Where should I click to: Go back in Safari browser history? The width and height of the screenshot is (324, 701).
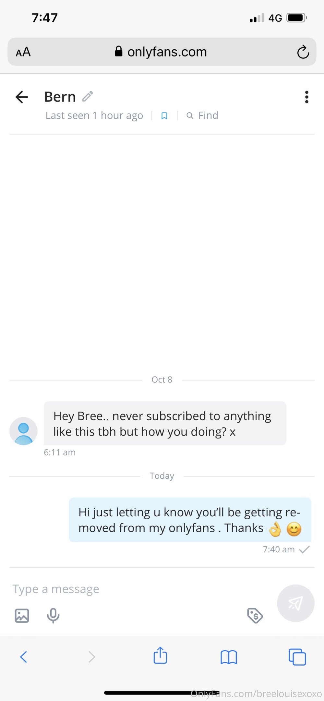tap(24, 657)
